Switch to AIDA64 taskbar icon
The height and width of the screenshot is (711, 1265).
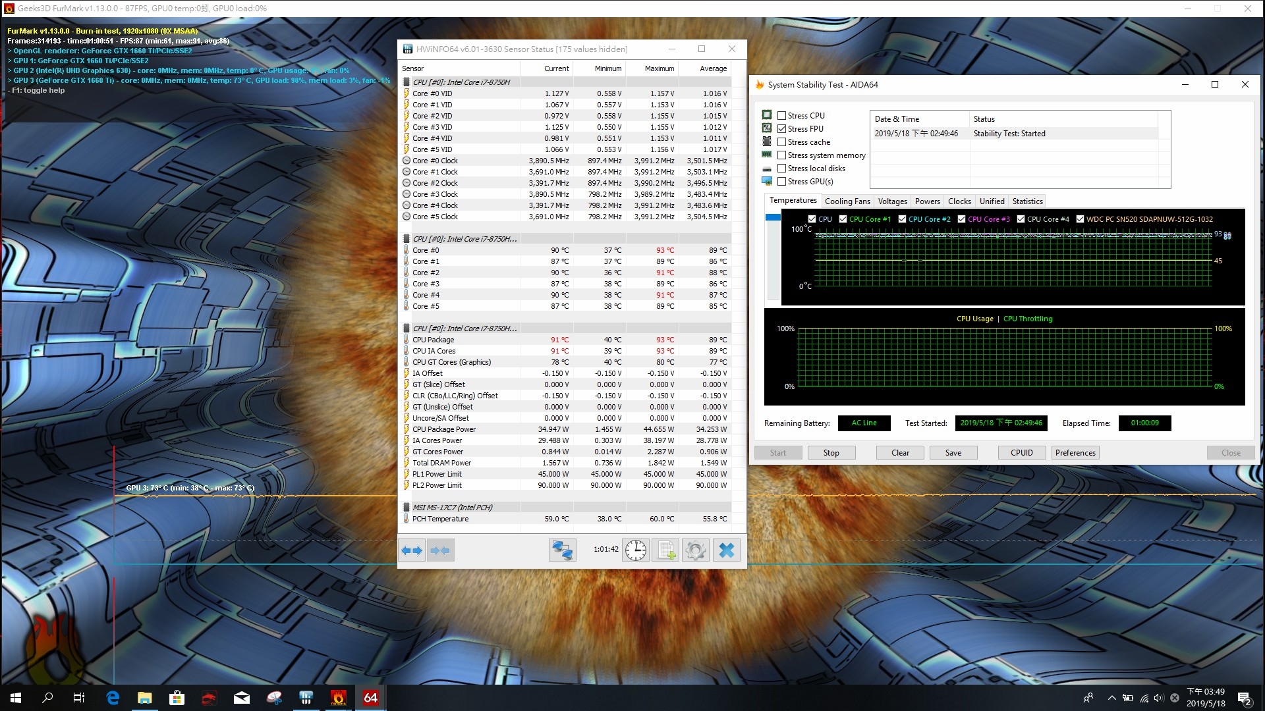pyautogui.click(x=370, y=698)
